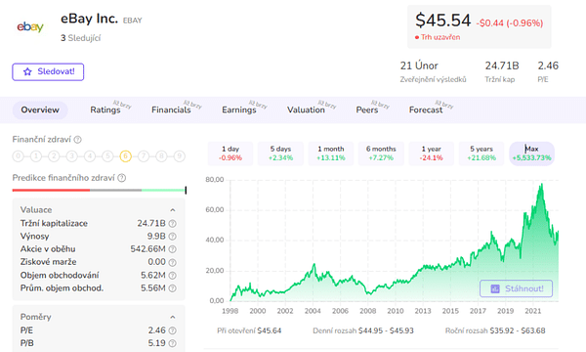
Task: Collapse the Valuace section chevron
Action: click(173, 210)
